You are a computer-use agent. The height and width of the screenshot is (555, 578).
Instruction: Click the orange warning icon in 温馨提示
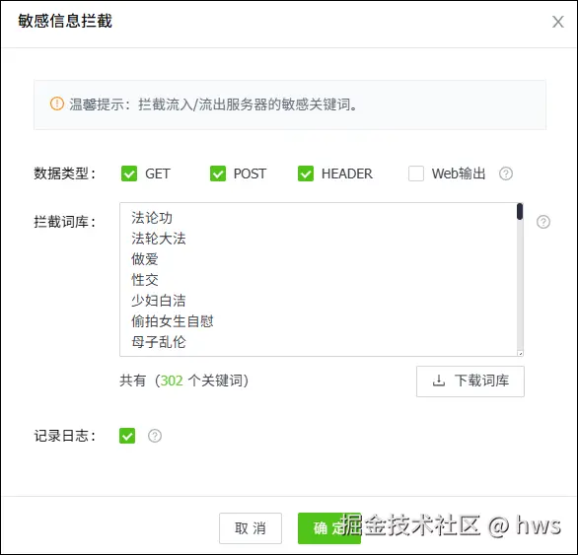point(57,104)
